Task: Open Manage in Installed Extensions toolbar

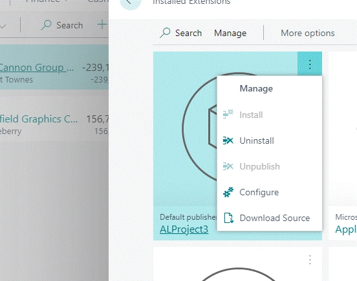Action: (230, 33)
